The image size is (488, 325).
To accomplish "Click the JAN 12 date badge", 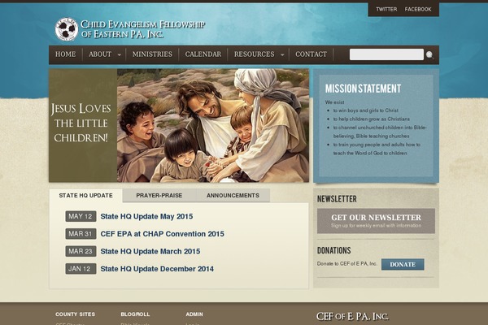I will [81, 269].
